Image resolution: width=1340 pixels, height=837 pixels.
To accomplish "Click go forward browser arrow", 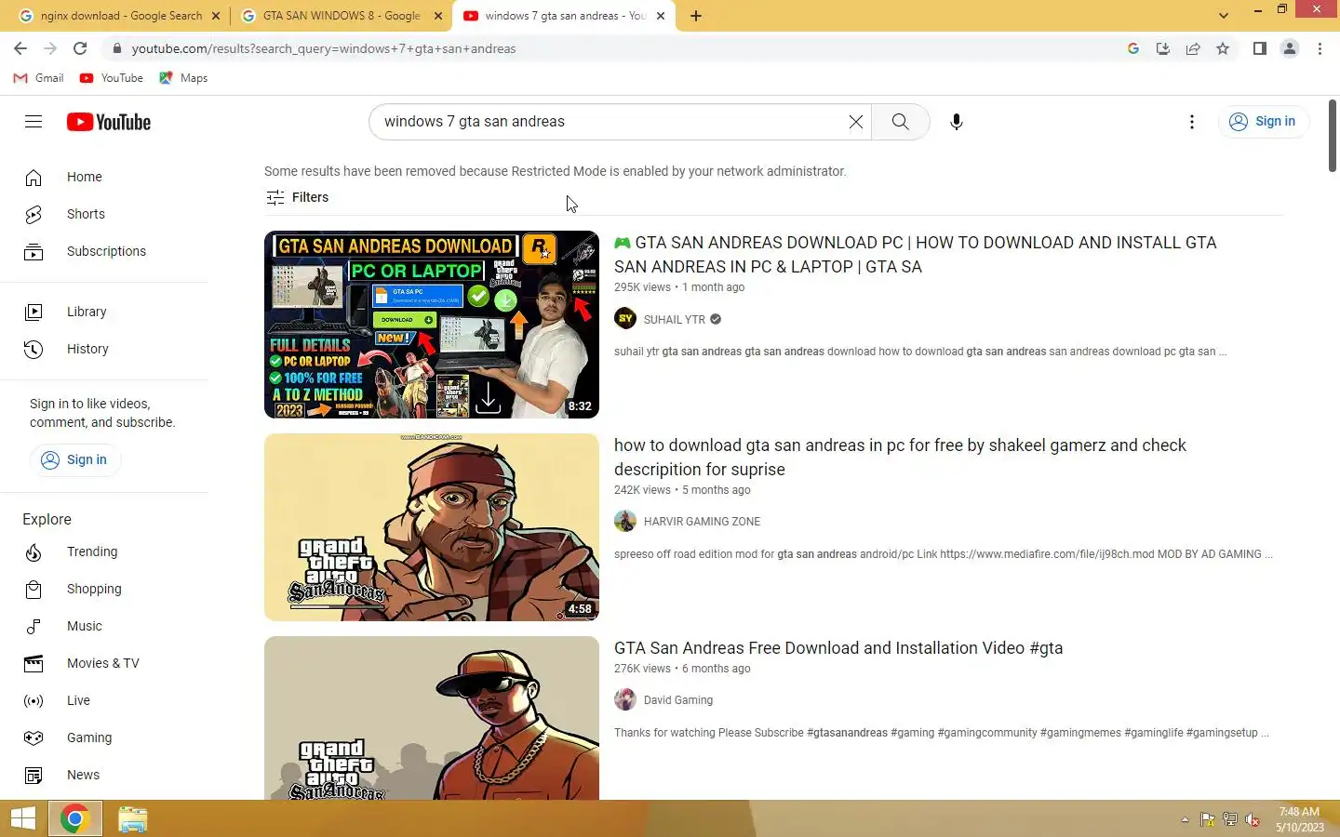I will [x=50, y=48].
